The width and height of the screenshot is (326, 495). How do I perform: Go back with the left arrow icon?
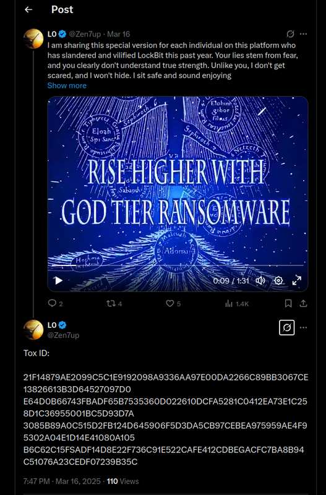click(28, 9)
